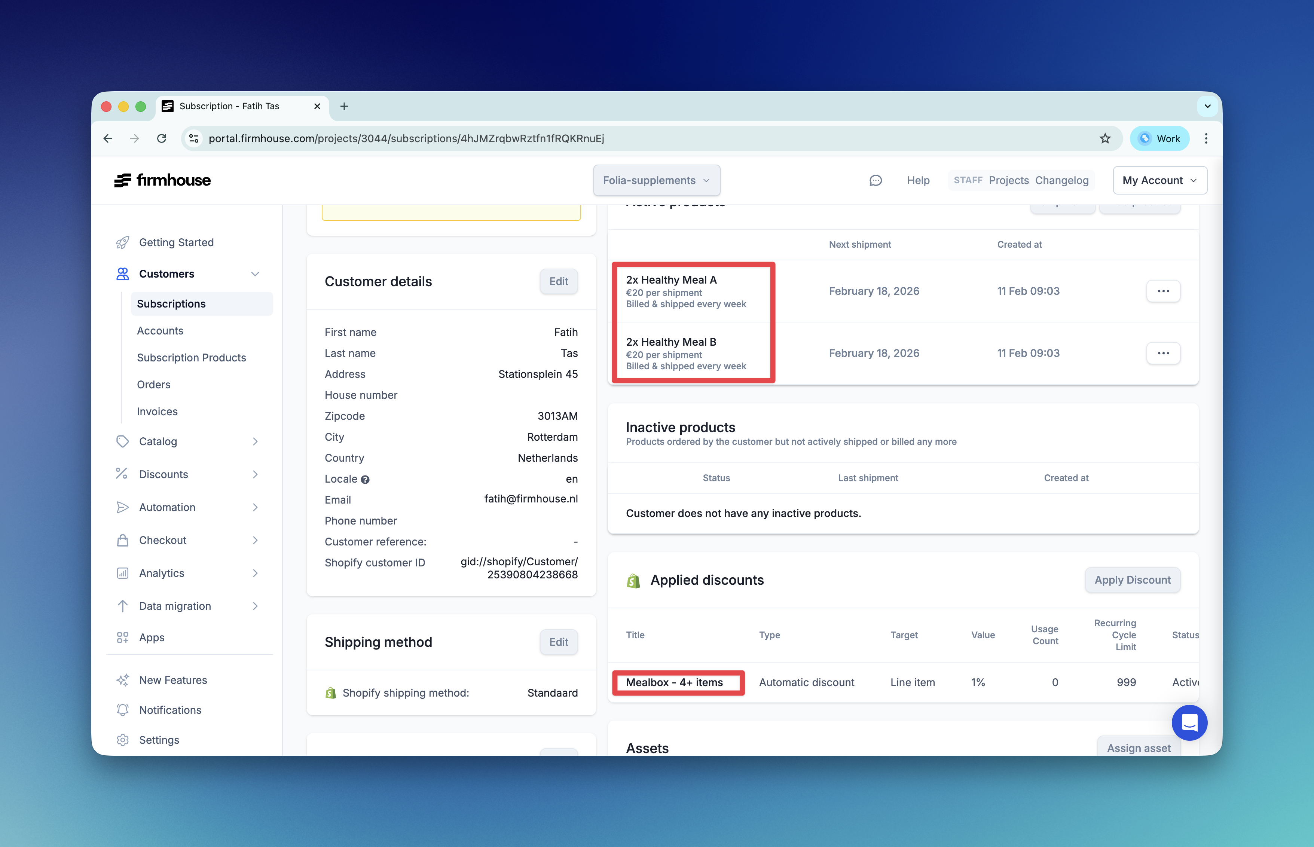This screenshot has height=847, width=1314.
Task: Click the Getting Started rocket icon
Action: 123,242
